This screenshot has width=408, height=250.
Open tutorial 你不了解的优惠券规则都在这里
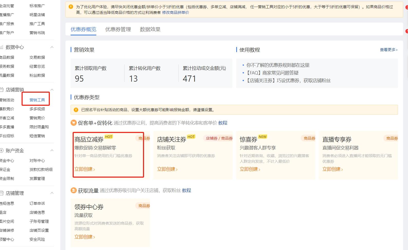(278, 65)
